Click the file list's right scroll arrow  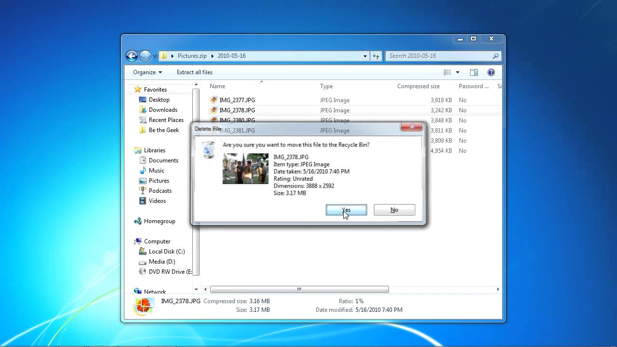pos(498,290)
